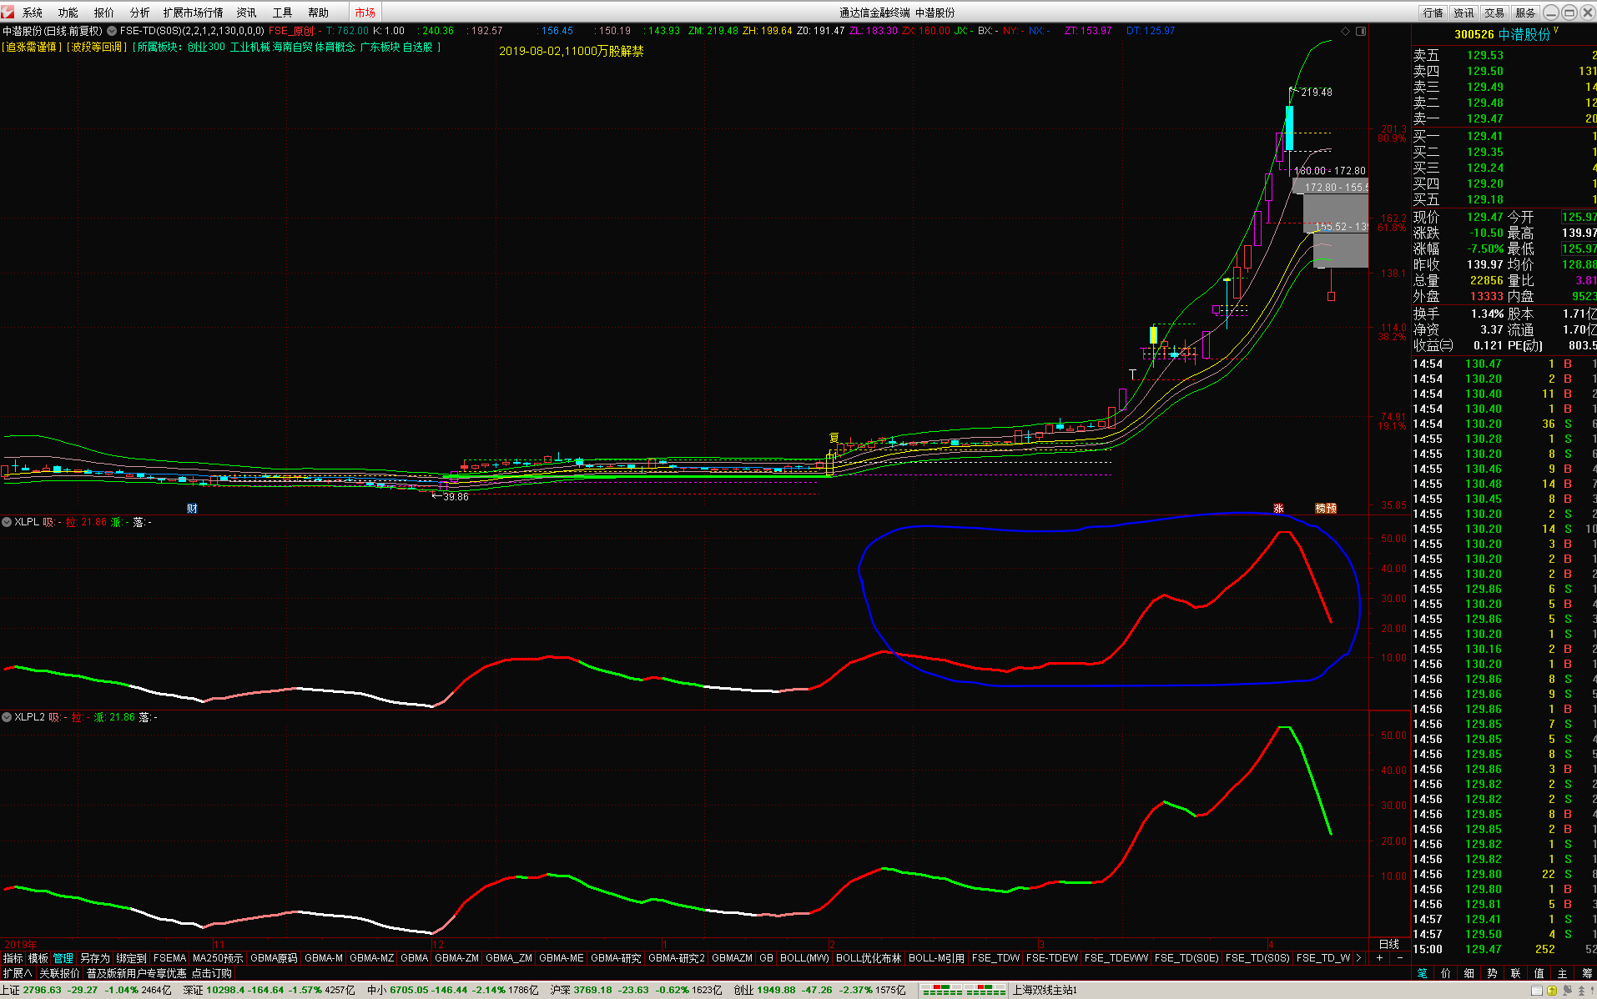Open the 扩展市场行情 menu
The height and width of the screenshot is (999, 1597).
click(194, 13)
